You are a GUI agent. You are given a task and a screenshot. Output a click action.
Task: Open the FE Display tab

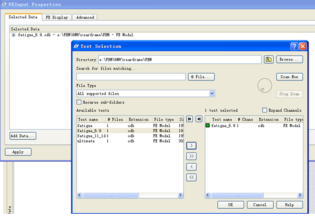pos(57,17)
